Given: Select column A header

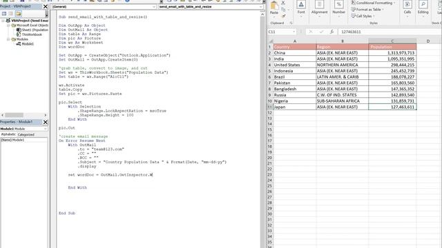Looking at the screenshot, I should [x=295, y=41].
